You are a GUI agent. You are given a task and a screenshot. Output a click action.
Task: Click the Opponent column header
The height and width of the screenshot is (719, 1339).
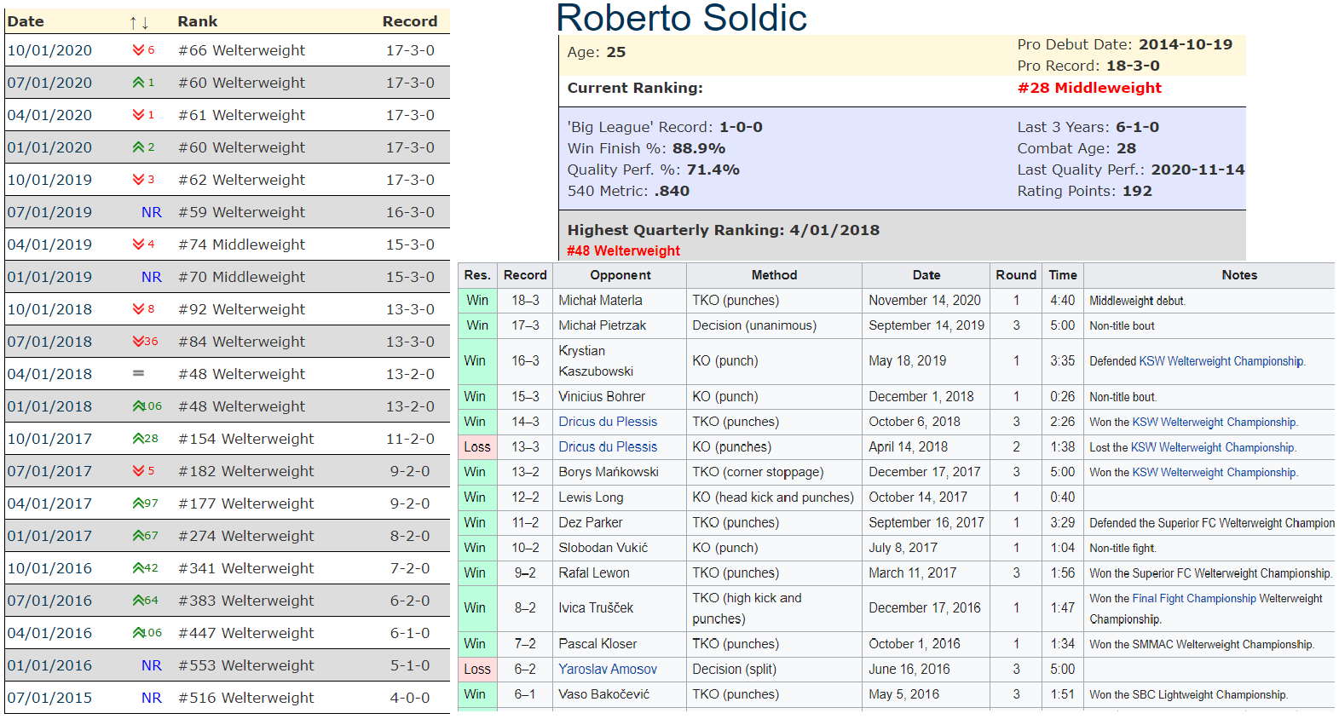[620, 275]
